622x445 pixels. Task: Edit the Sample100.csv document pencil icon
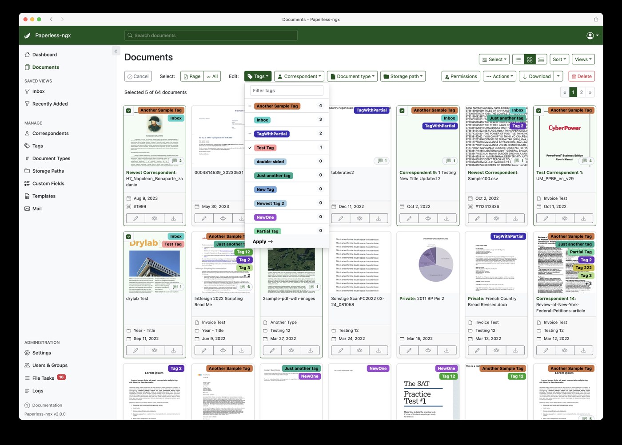coord(477,218)
